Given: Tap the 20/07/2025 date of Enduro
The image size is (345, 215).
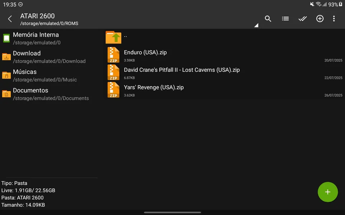Looking at the screenshot, I should coord(333,60).
